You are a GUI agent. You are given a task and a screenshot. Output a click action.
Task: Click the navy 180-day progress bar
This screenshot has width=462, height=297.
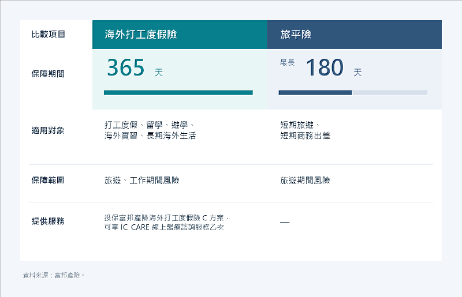click(315, 93)
